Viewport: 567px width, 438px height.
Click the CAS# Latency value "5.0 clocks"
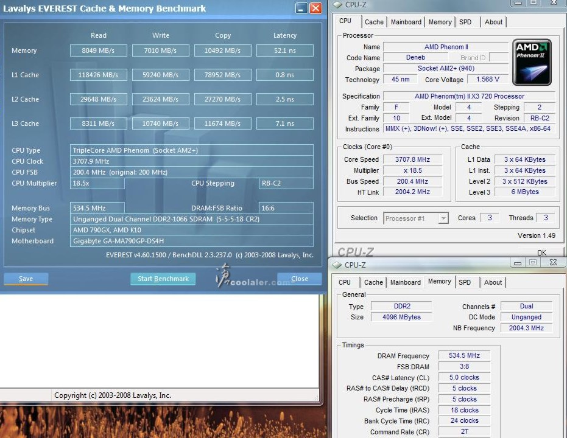tap(464, 377)
